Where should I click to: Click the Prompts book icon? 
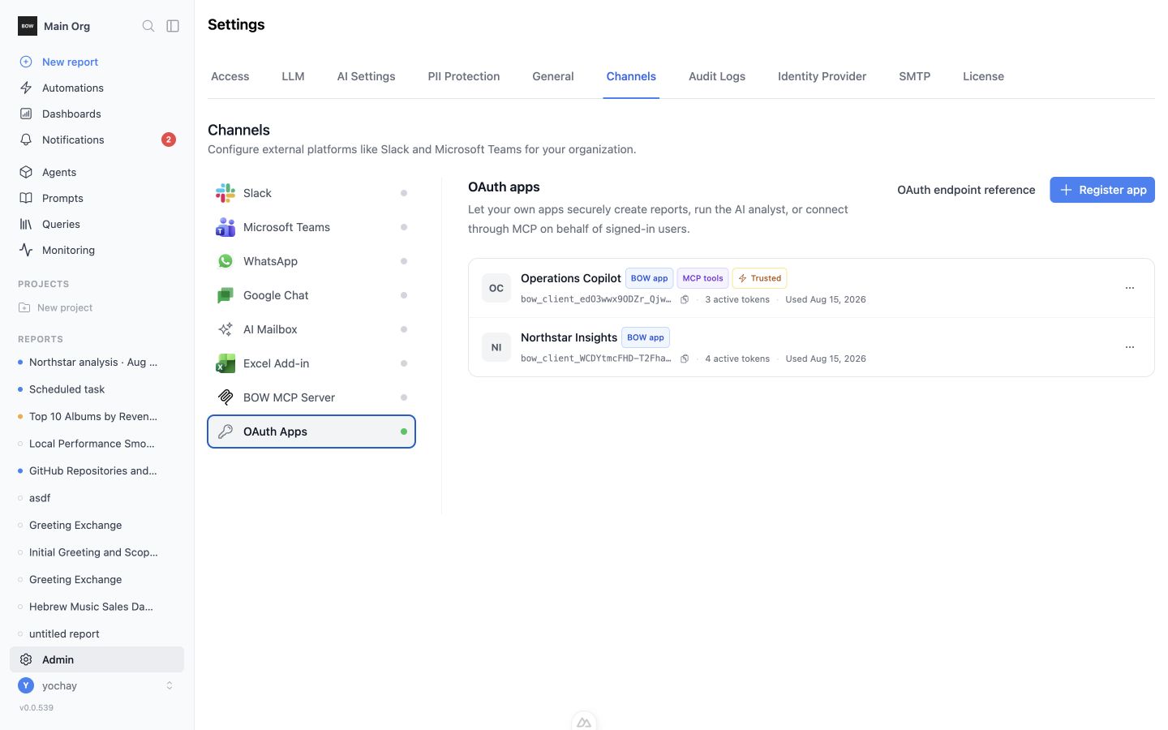(x=26, y=198)
